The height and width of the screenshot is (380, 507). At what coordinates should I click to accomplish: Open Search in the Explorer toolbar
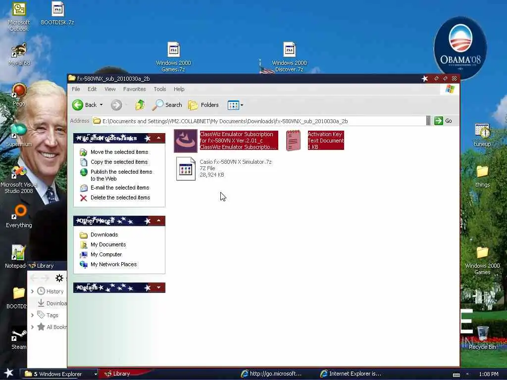(167, 105)
